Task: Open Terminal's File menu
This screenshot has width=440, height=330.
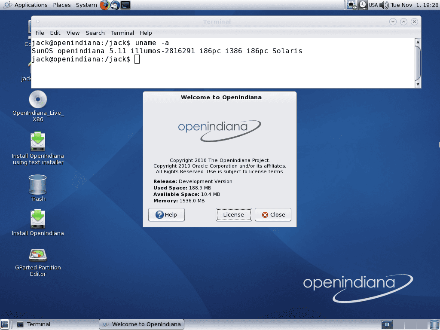Action: click(40, 33)
